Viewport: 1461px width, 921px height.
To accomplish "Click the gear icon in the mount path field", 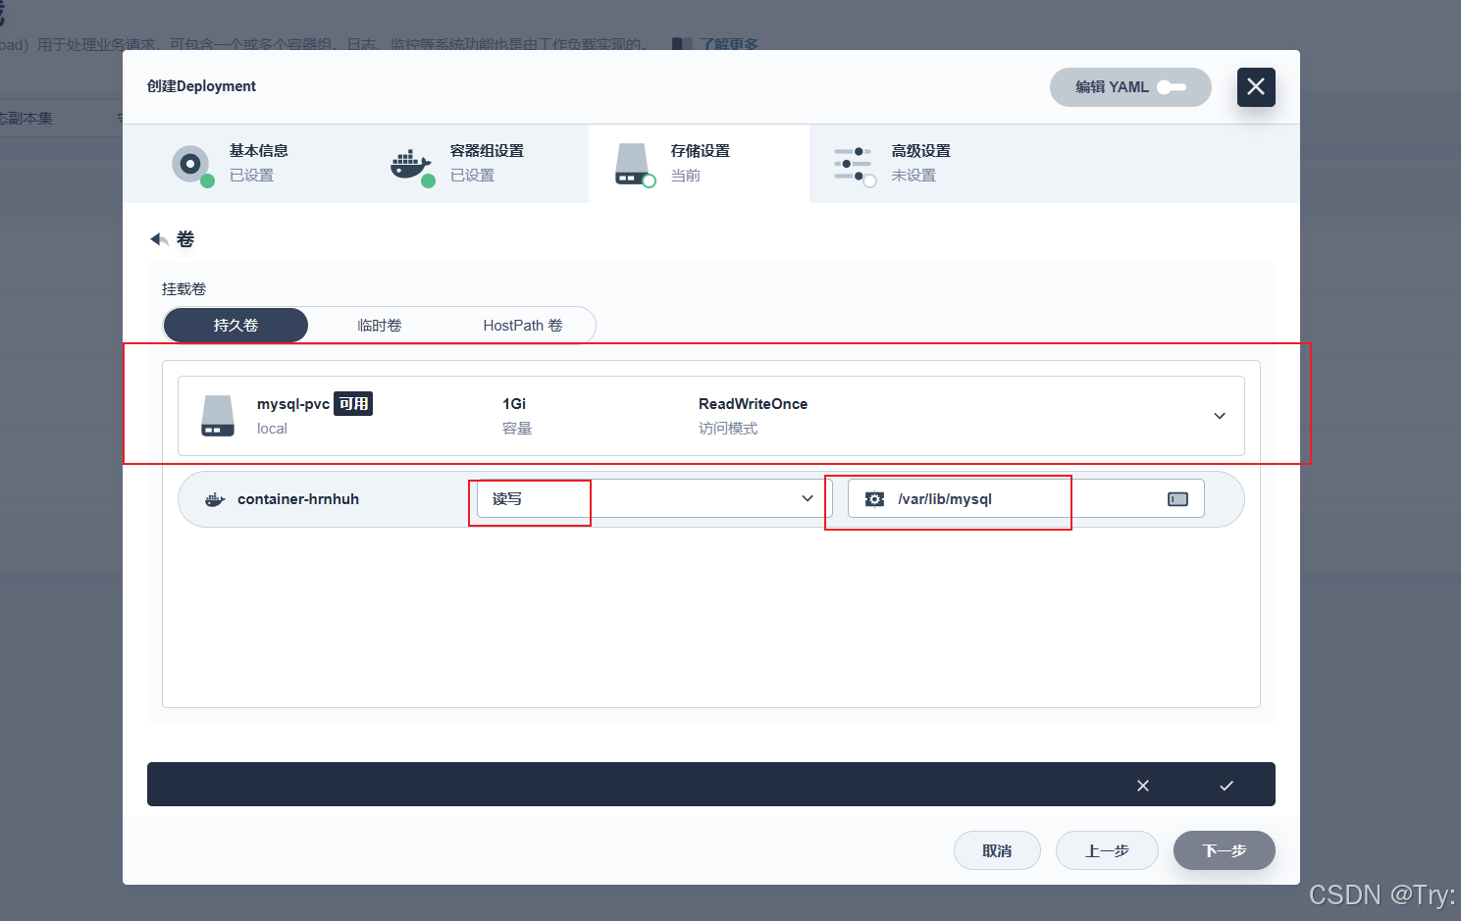I will click(874, 498).
